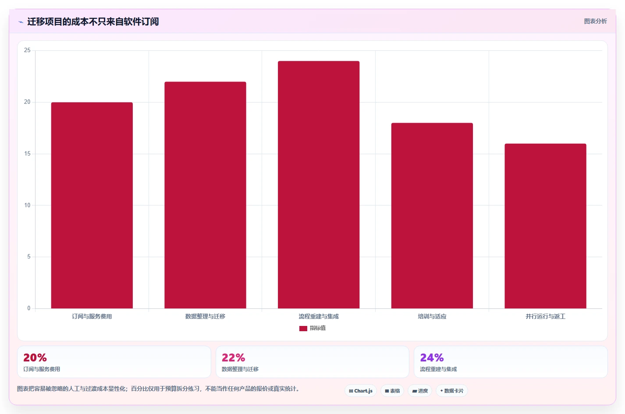Click the 并行运行与返工 axis label

pos(546,316)
